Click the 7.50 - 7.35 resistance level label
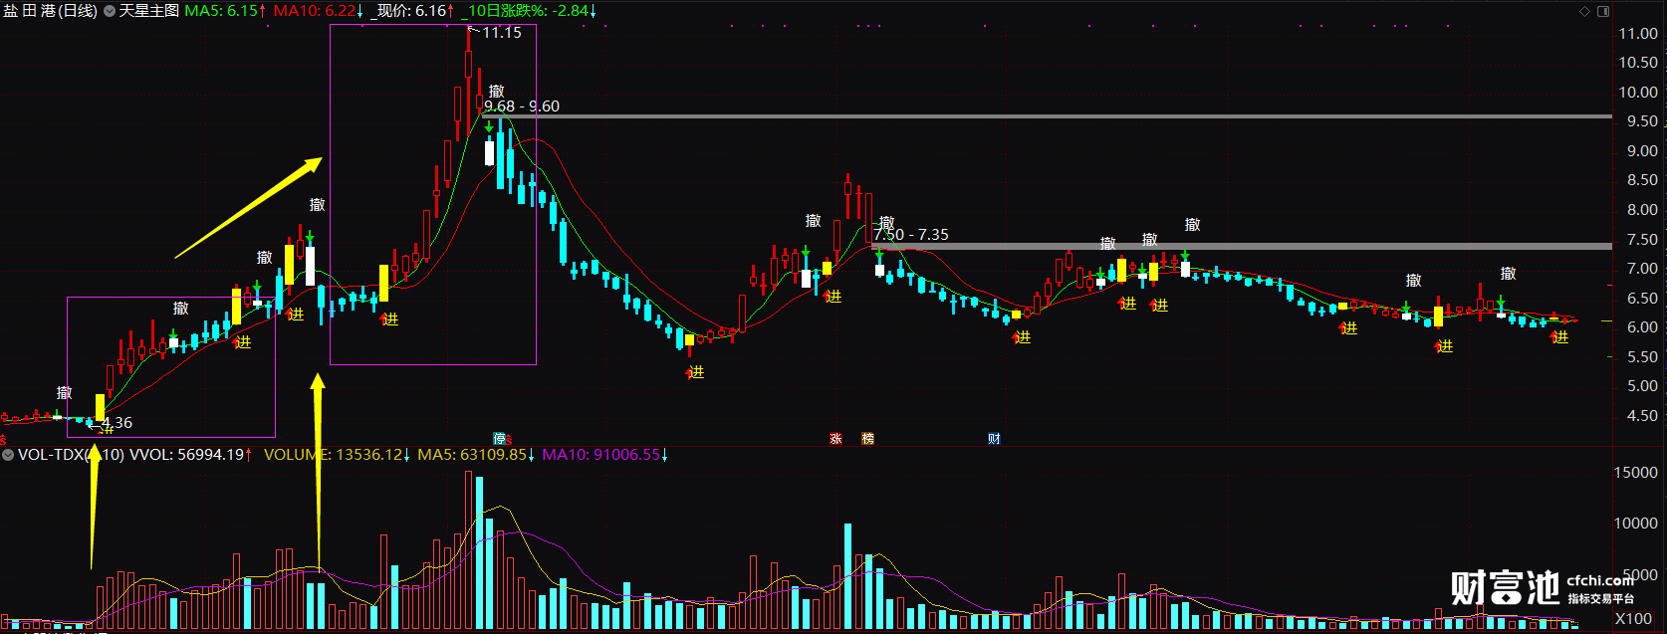1667x634 pixels. (x=911, y=235)
